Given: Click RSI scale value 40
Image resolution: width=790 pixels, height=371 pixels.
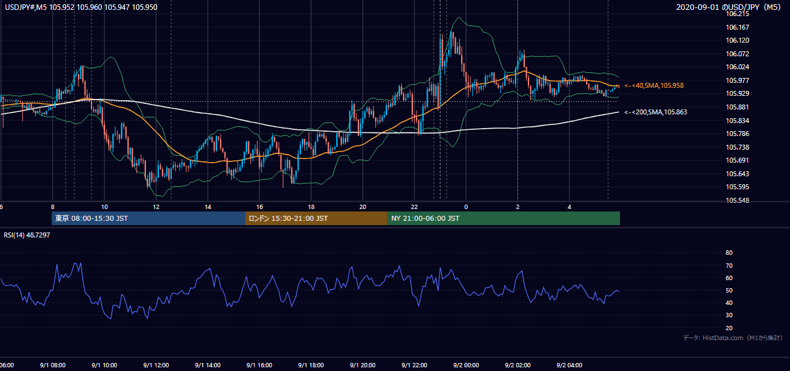Looking at the screenshot, I should [729, 303].
